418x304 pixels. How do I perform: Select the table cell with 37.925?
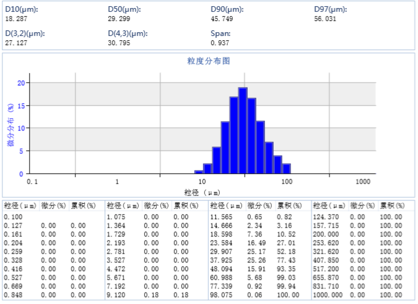point(221,260)
